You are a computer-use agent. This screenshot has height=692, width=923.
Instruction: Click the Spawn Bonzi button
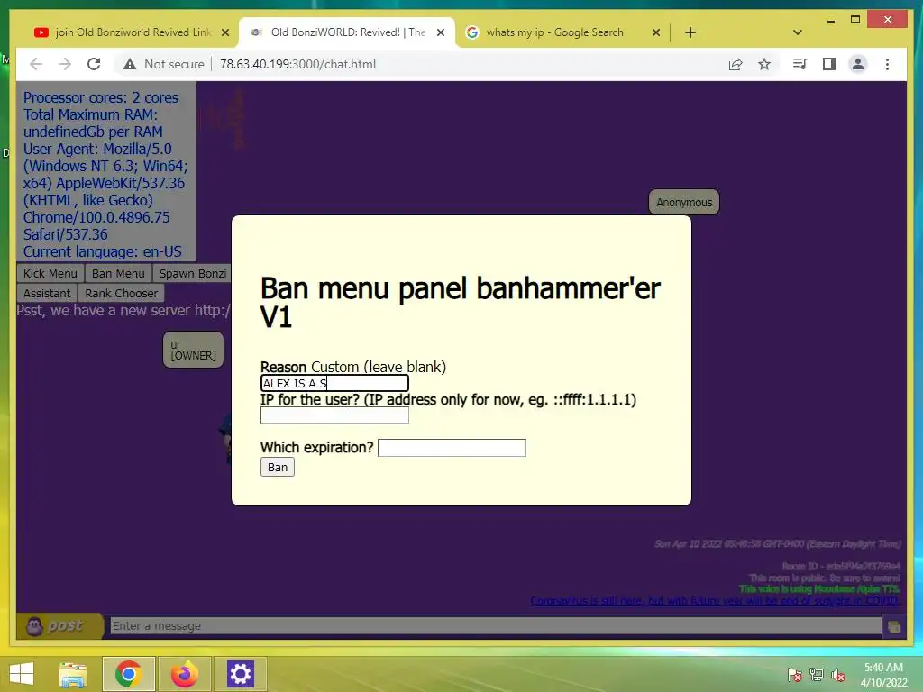click(192, 273)
